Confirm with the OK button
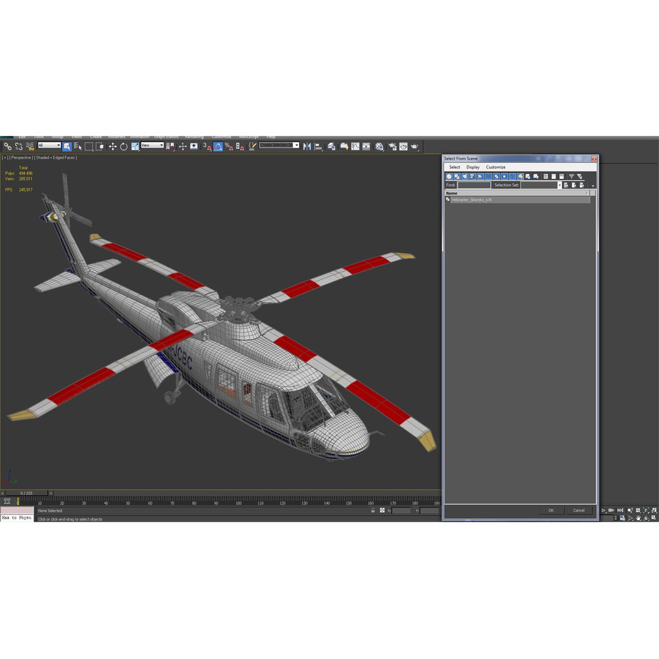 pyautogui.click(x=551, y=510)
